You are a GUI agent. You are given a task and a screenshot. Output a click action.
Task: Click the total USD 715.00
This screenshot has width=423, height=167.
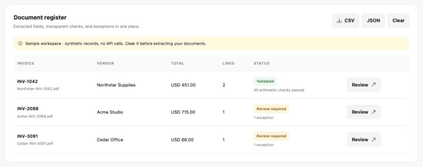click(183, 112)
